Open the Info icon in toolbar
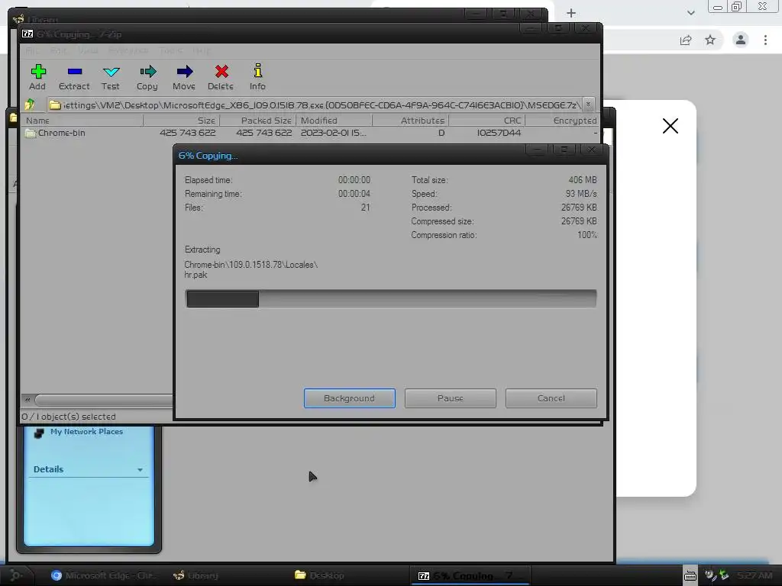Image resolution: width=782 pixels, height=586 pixels. (x=258, y=71)
